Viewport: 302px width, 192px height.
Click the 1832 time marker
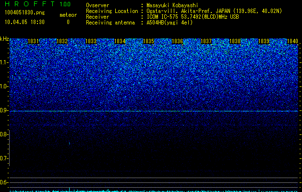[x=62, y=41]
